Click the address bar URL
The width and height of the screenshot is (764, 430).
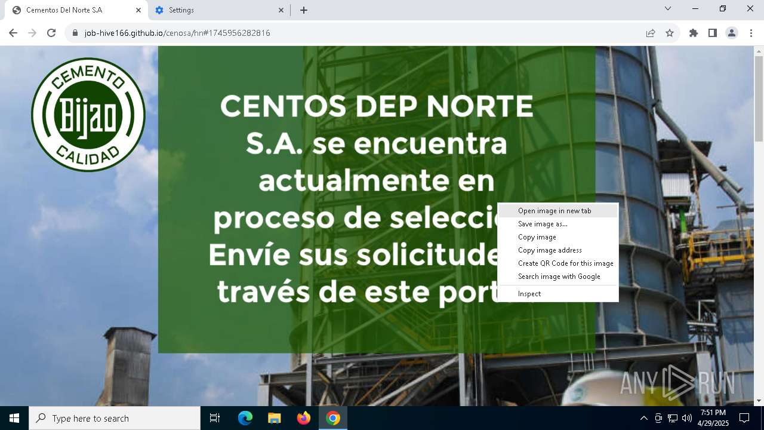177,33
